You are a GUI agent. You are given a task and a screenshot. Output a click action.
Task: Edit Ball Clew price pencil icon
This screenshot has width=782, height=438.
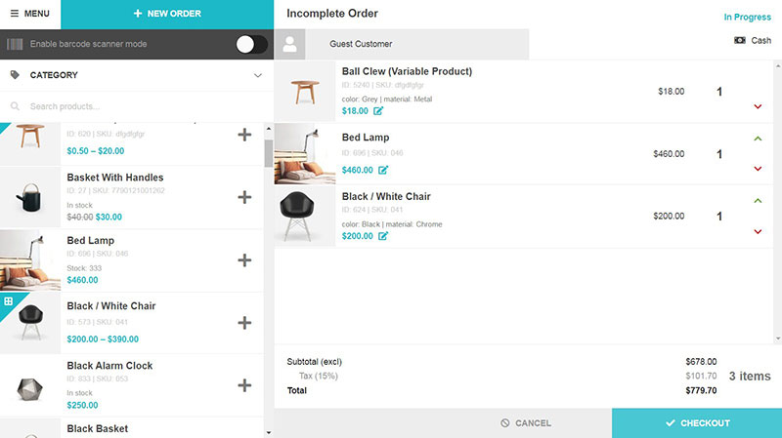pyautogui.click(x=378, y=111)
